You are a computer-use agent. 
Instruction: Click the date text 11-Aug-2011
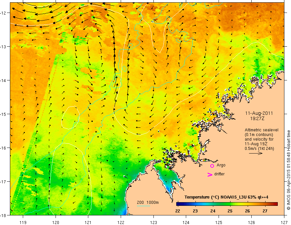pos(259,113)
